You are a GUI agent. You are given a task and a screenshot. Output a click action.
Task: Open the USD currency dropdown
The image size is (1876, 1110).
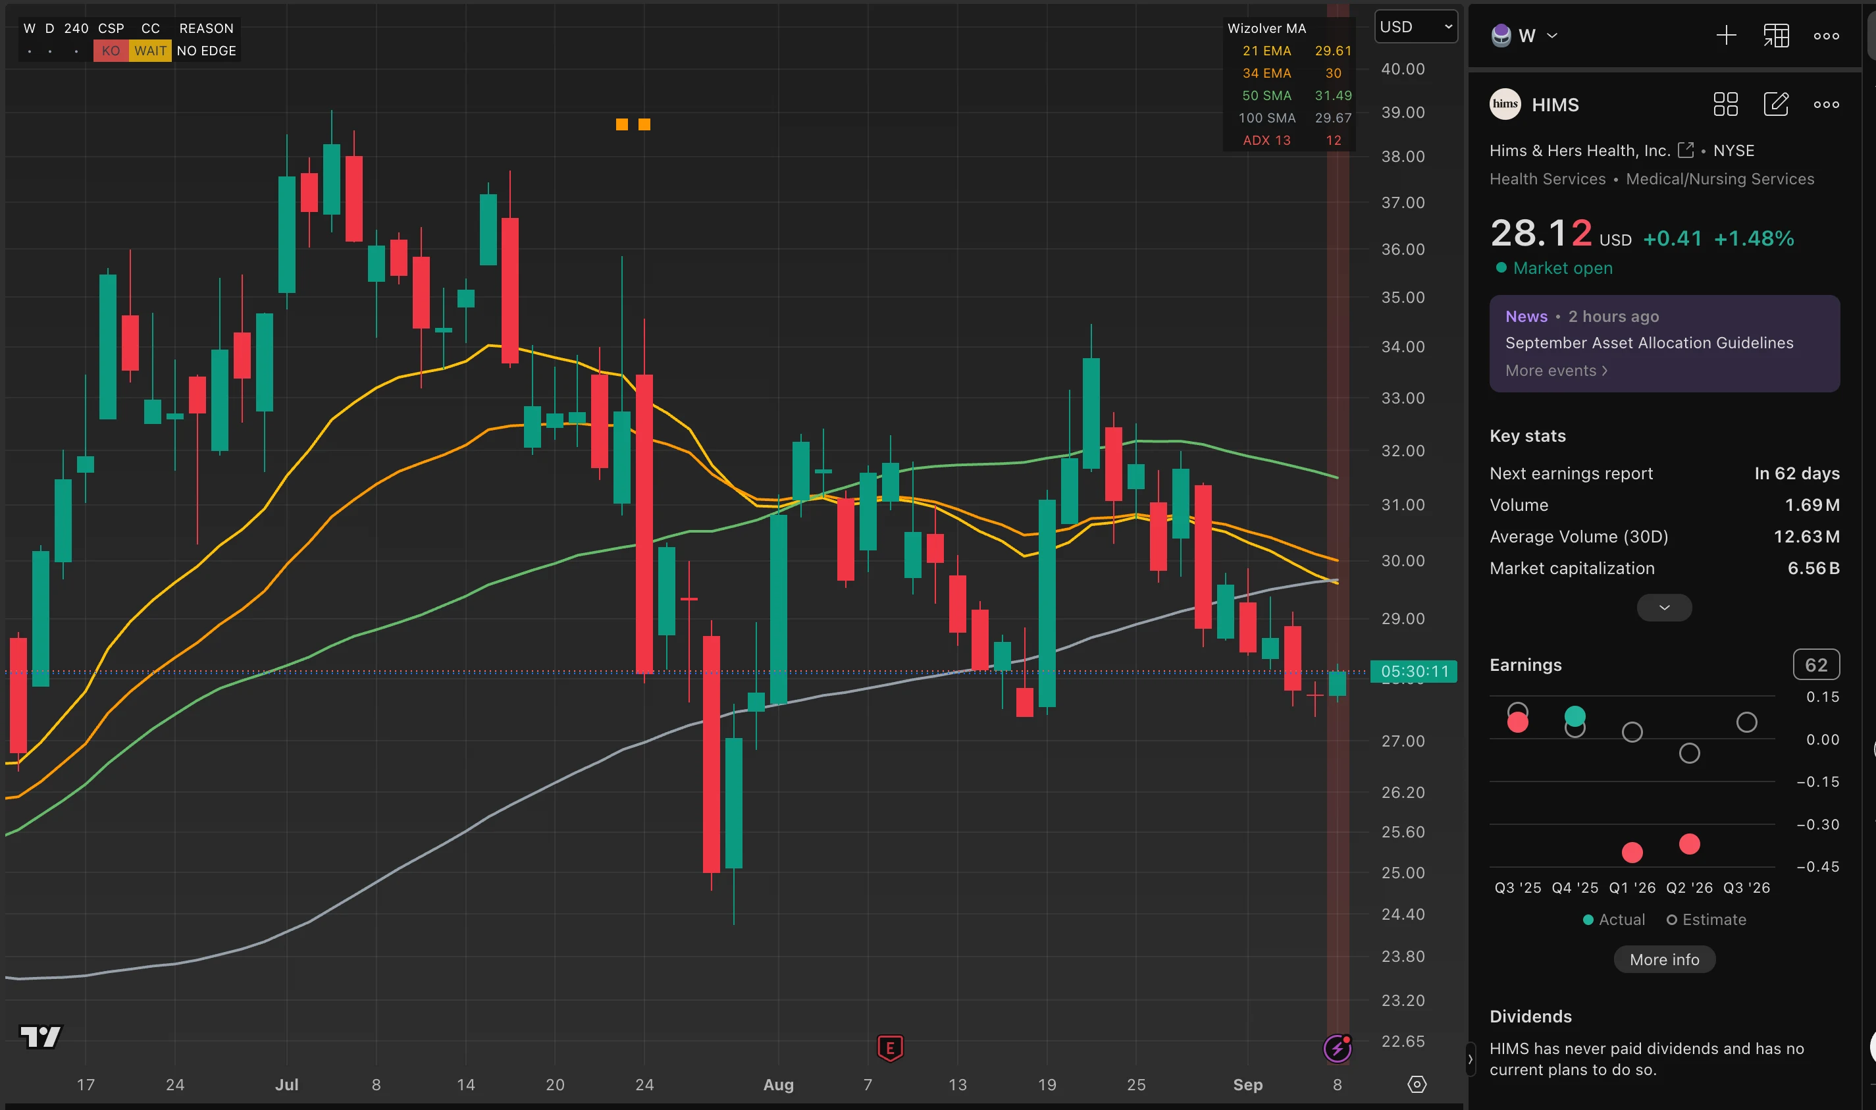[1415, 27]
